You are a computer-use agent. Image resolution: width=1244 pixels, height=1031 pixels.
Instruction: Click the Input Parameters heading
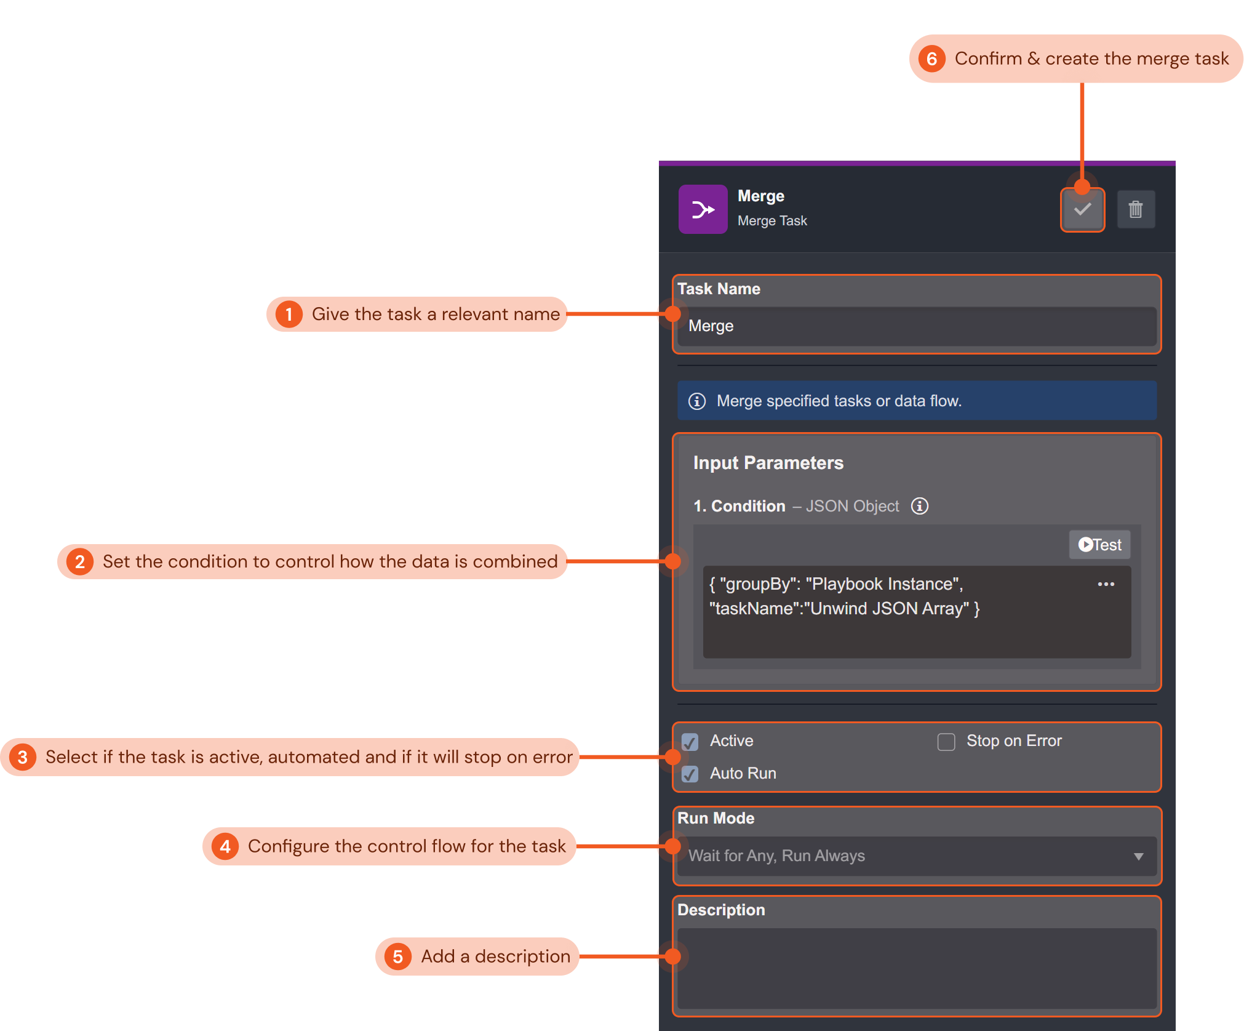pyautogui.click(x=768, y=463)
